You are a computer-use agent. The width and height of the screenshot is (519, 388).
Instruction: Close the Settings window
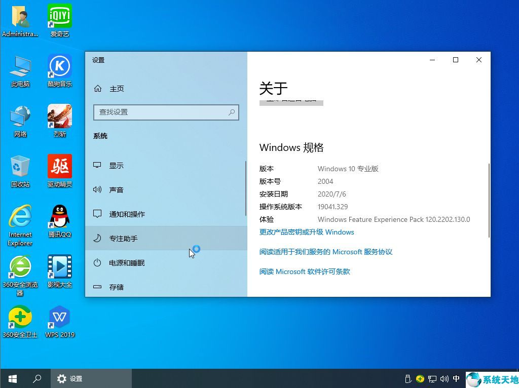coord(478,60)
